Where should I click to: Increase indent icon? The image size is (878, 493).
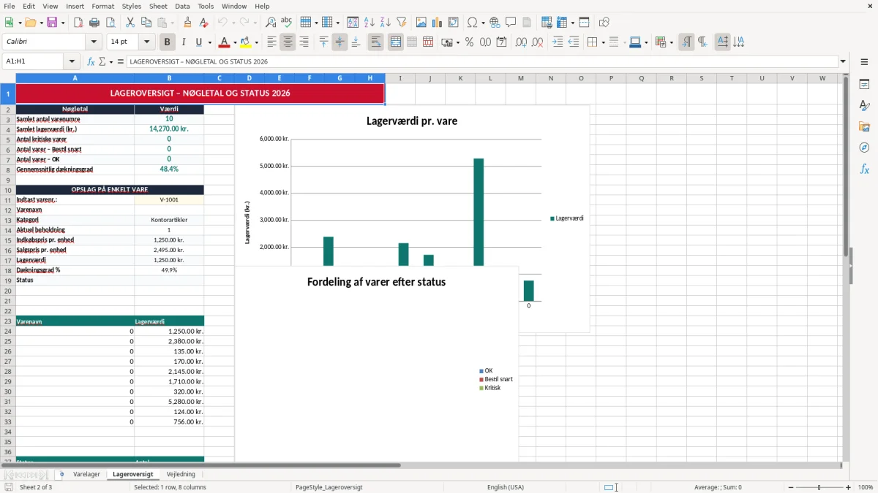coord(558,42)
